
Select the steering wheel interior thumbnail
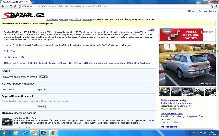pyautogui.click(x=199, y=91)
